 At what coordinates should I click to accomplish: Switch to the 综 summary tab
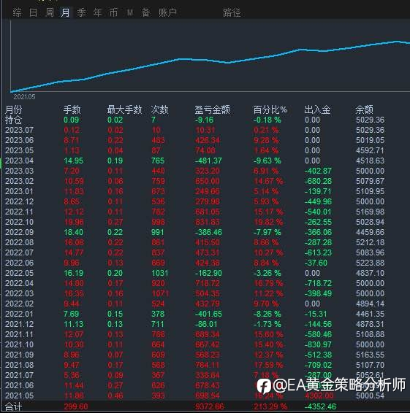(x=17, y=12)
